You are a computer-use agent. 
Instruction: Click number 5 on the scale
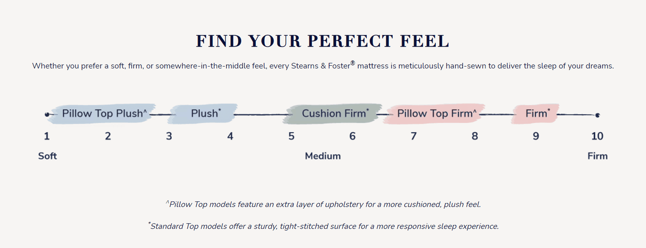coord(291,136)
